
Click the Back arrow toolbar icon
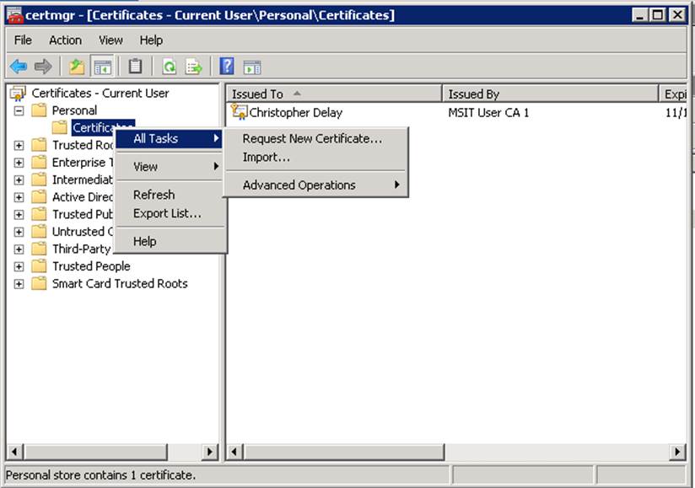coord(19,67)
